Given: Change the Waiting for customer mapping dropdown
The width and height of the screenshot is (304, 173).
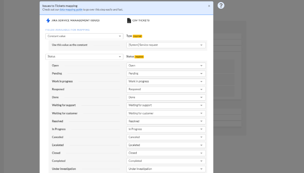Looking at the screenshot, I should (x=166, y=113).
